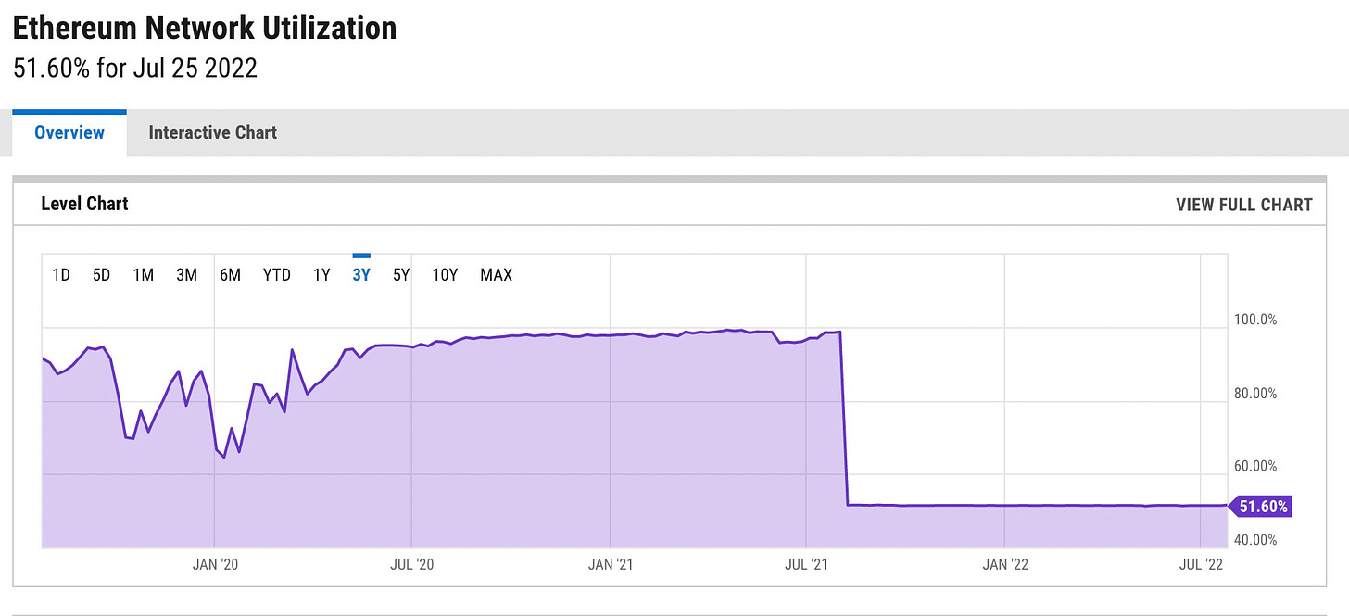Screen dimensions: 1349x616
Task: Select the active 3Y range
Action: click(x=361, y=274)
